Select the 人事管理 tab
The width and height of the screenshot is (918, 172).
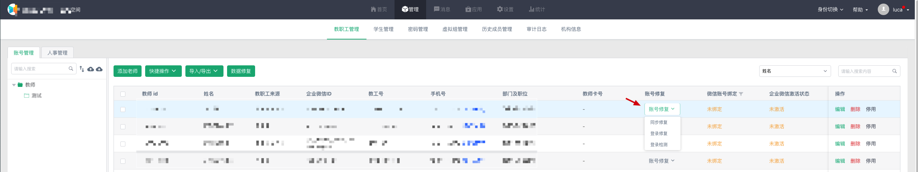57,53
